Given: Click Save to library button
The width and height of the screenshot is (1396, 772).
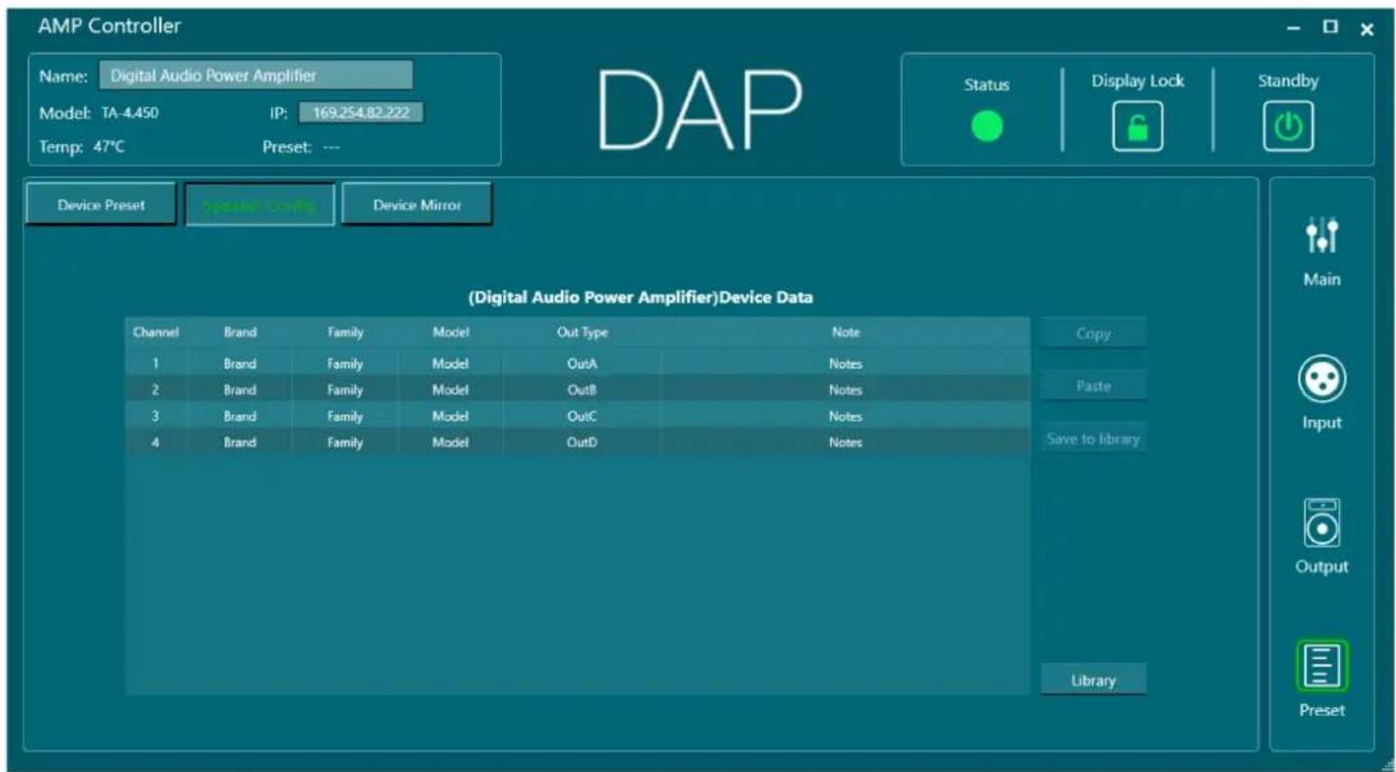Looking at the screenshot, I should 1093,439.
